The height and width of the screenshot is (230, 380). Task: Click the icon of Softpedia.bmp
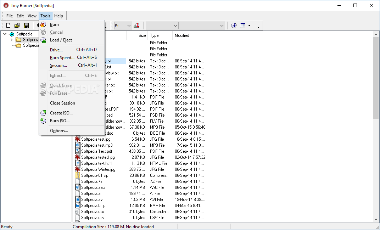(x=78, y=205)
